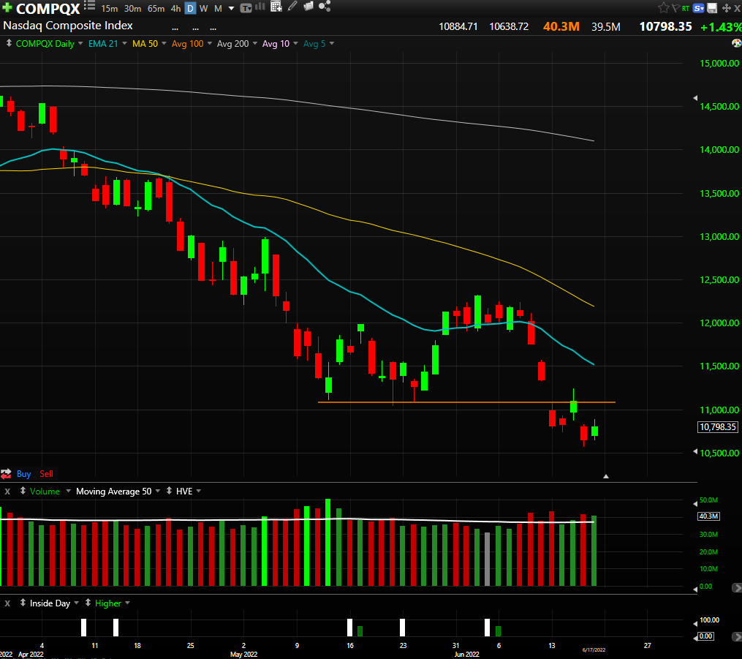Select the orange horizontal support line
Image resolution: width=742 pixels, height=659 pixels.
tap(466, 402)
